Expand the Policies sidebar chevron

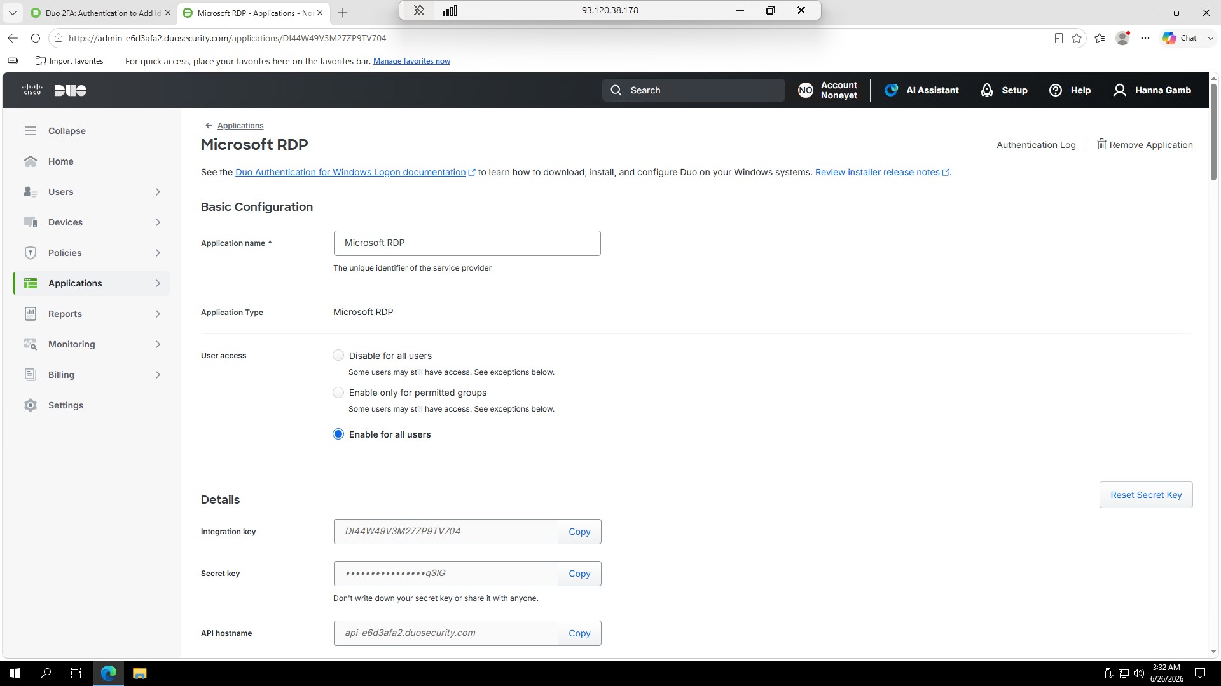[158, 253]
